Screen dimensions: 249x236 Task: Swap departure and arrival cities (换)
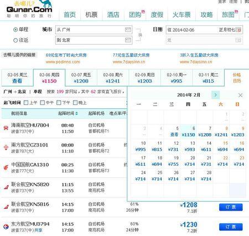(x=140, y=35)
